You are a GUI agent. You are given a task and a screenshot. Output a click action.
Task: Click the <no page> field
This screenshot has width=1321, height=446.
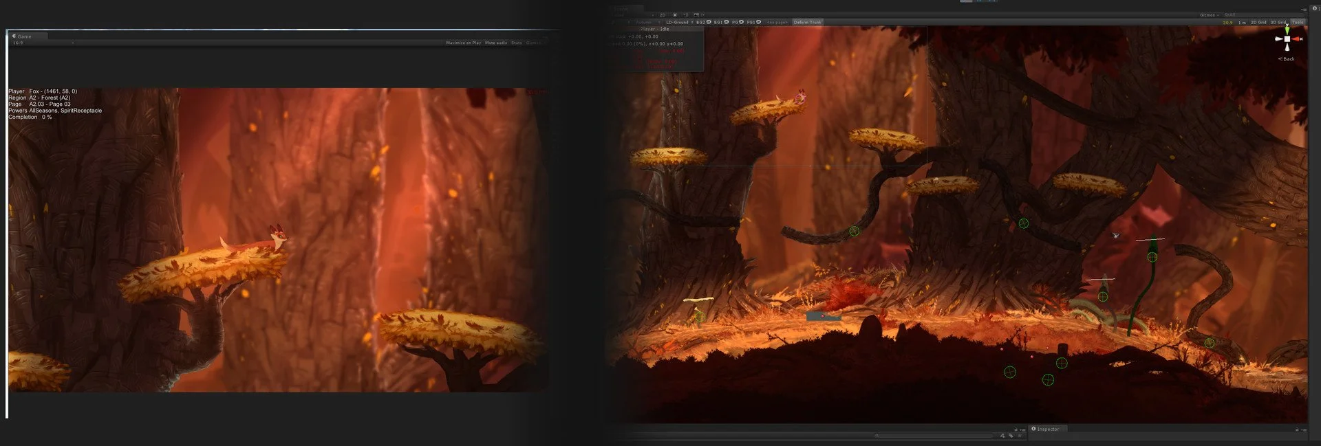pos(777,22)
